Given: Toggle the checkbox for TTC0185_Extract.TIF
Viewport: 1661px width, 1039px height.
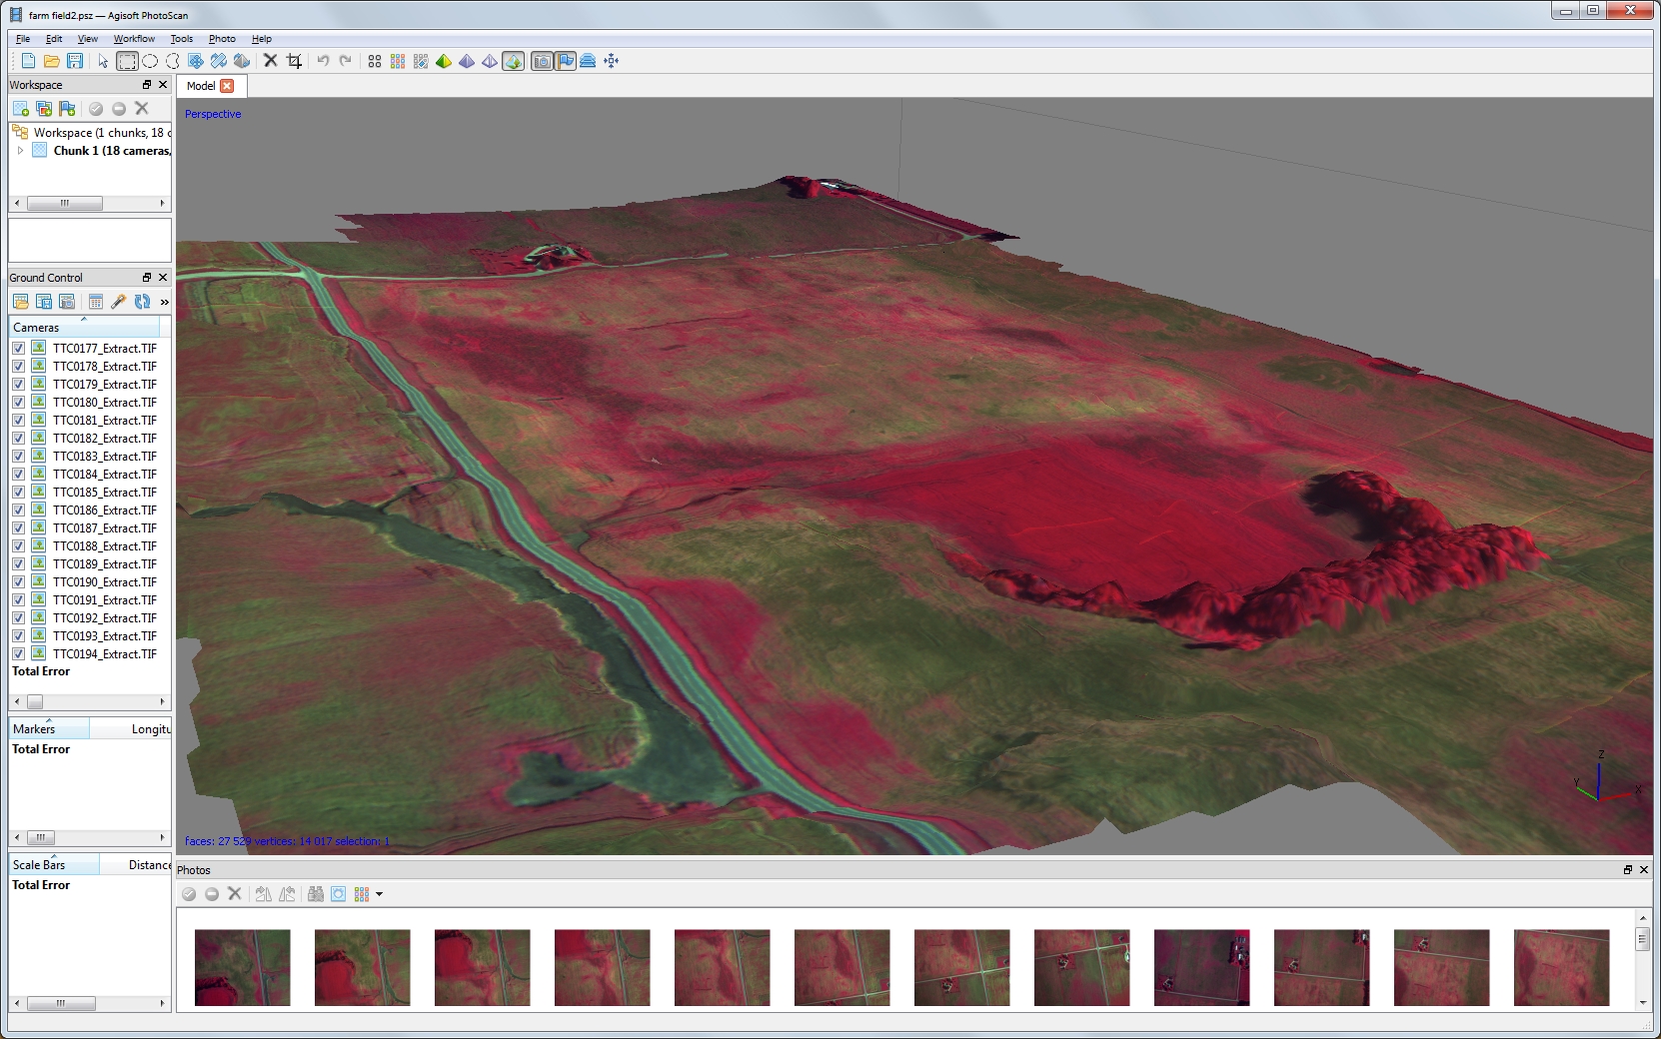Looking at the screenshot, I should click(x=18, y=493).
